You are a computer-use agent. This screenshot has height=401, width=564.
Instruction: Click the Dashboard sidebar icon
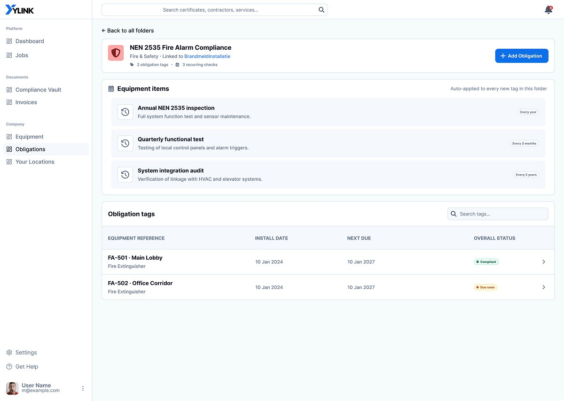9,41
